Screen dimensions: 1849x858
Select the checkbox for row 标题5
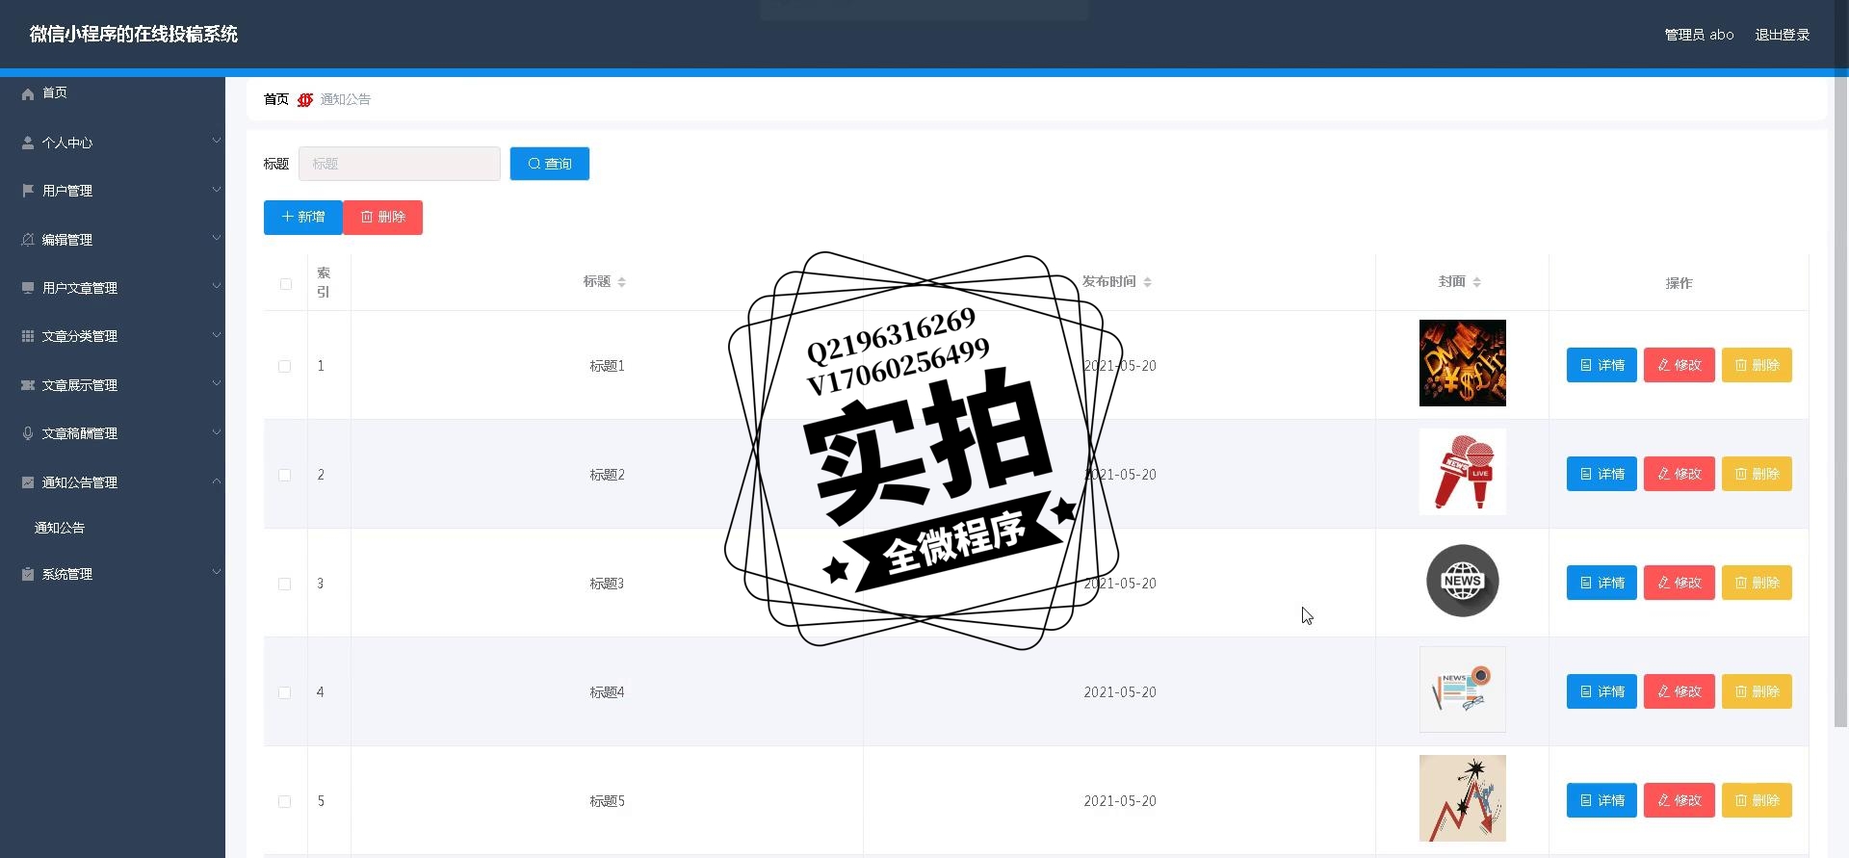click(285, 802)
